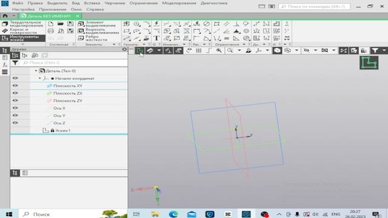Focus the command search field
388x218 pixels.
(314, 7)
